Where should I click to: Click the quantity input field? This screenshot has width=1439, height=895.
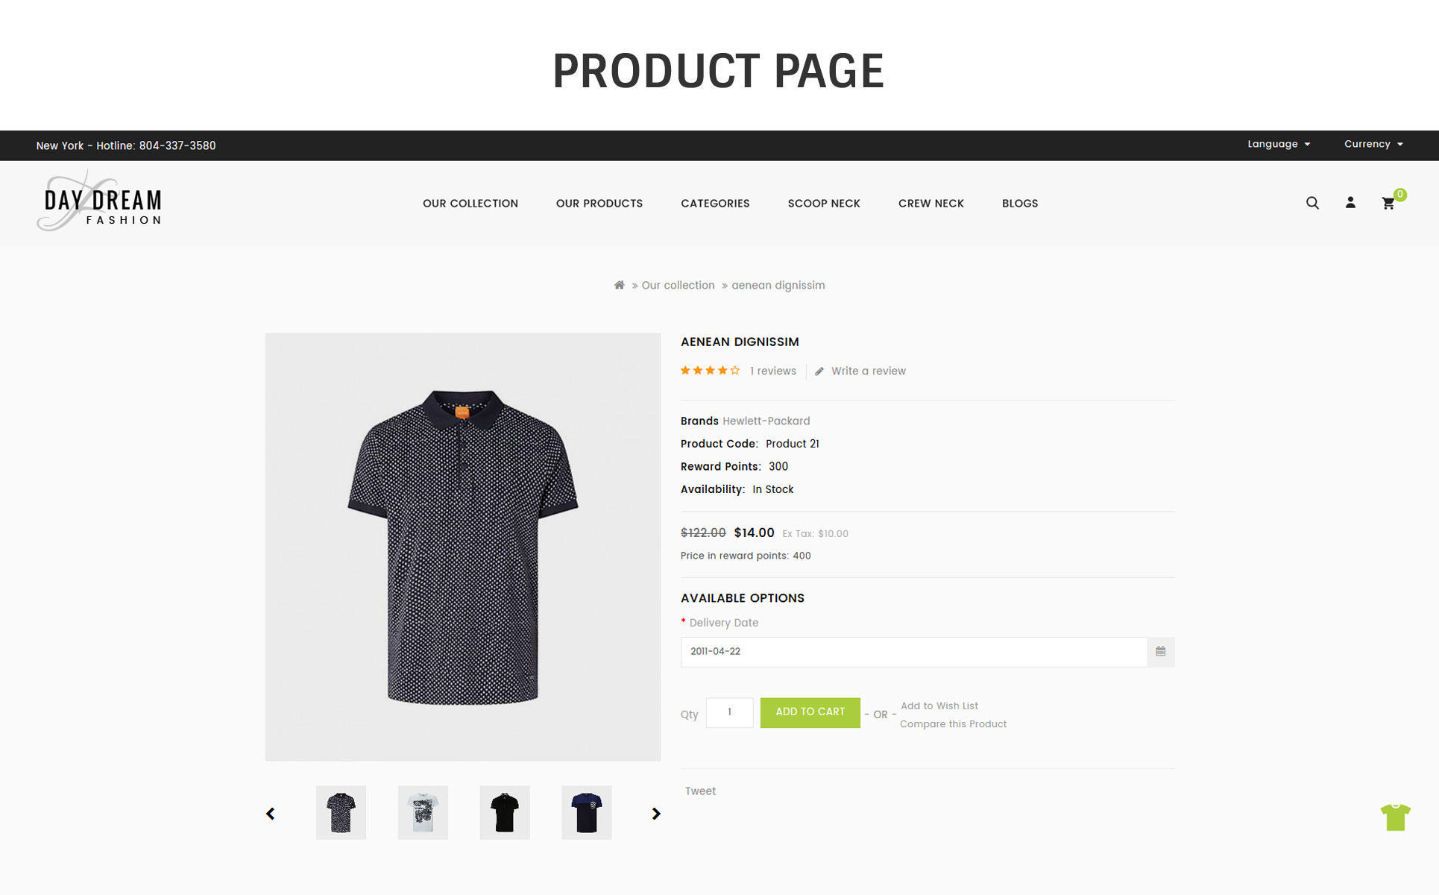tap(729, 712)
